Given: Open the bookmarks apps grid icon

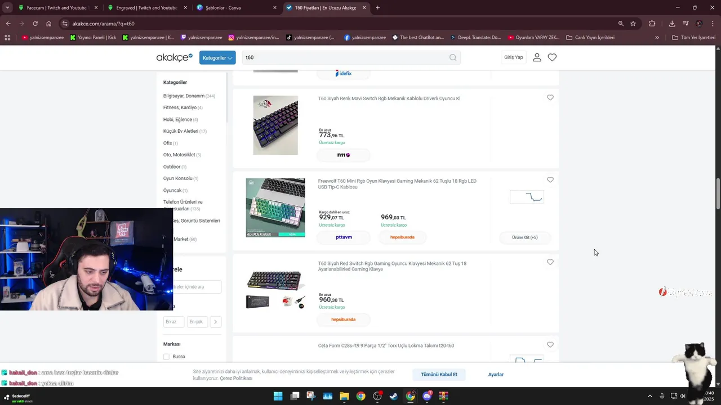Looking at the screenshot, I should pyautogui.click(x=7, y=38).
